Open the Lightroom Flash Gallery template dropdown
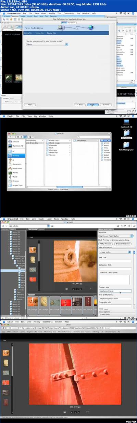 (116, 236)
